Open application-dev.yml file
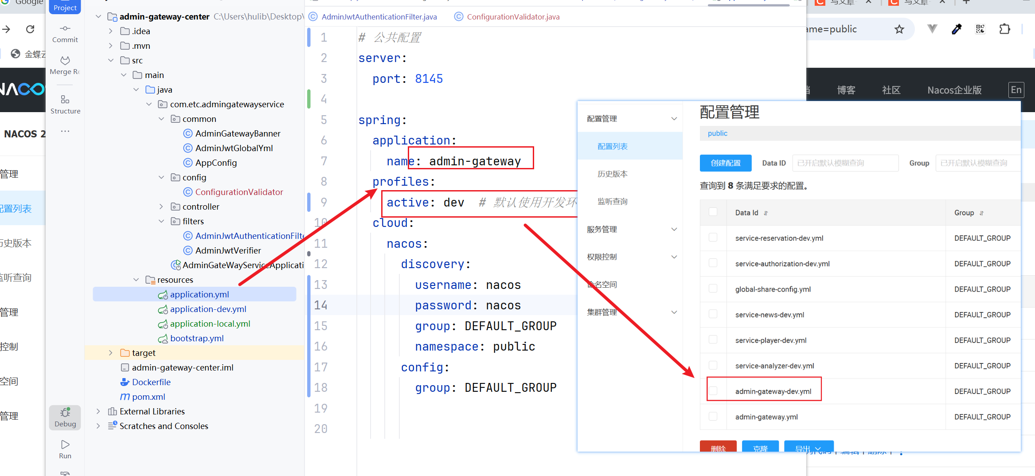The image size is (1035, 476). (x=208, y=309)
